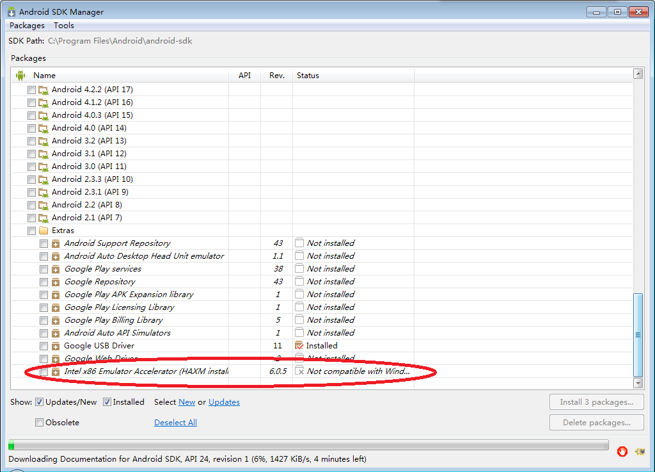Click the Delete packages button
Image resolution: width=655 pixels, height=472 pixels.
tap(597, 423)
